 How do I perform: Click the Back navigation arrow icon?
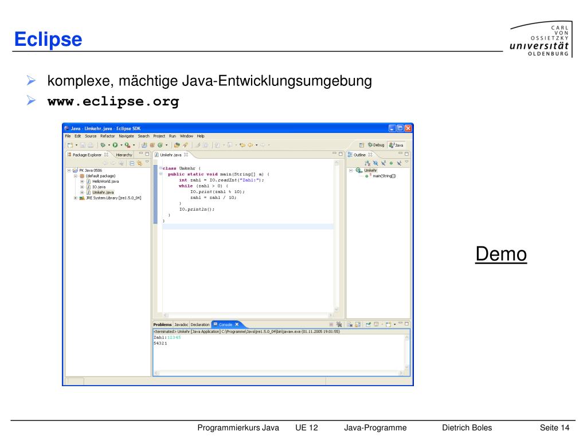[250, 145]
